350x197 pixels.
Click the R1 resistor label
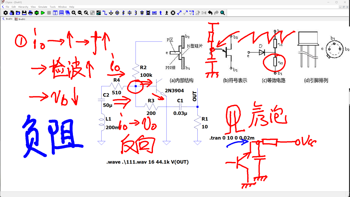(205, 119)
